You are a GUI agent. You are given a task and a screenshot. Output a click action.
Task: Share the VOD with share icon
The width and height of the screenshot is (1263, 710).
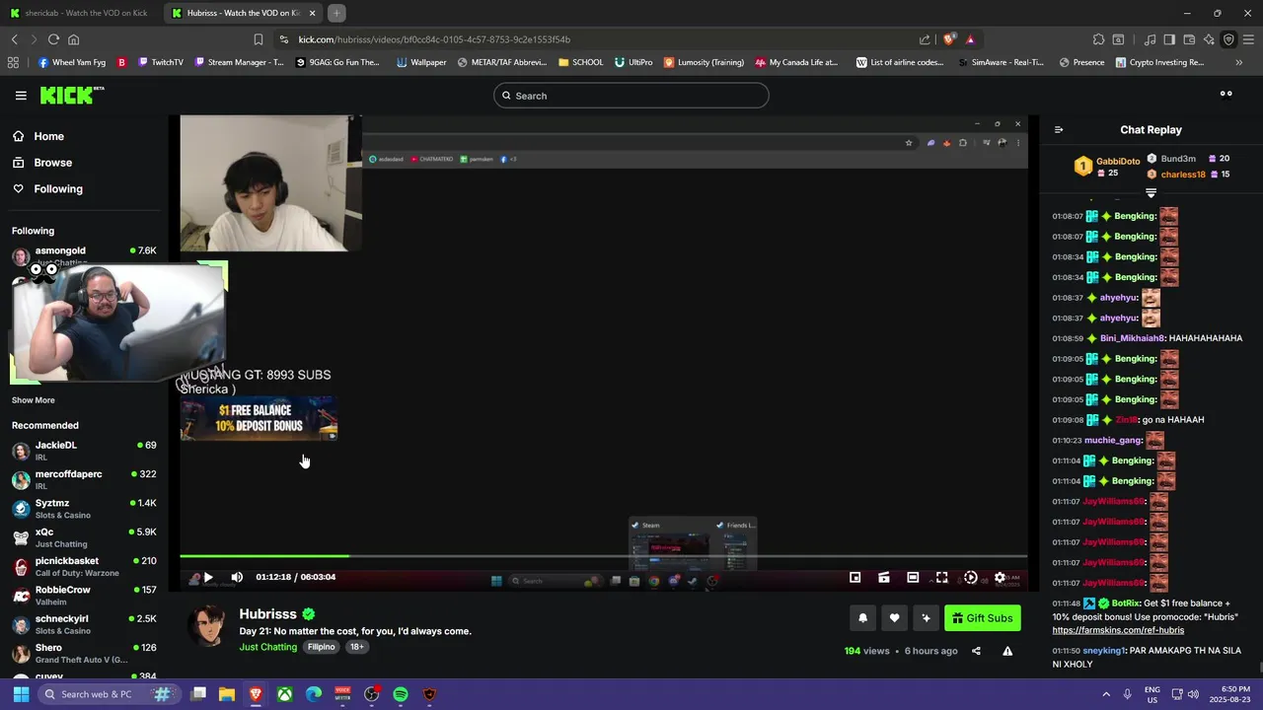(x=976, y=651)
